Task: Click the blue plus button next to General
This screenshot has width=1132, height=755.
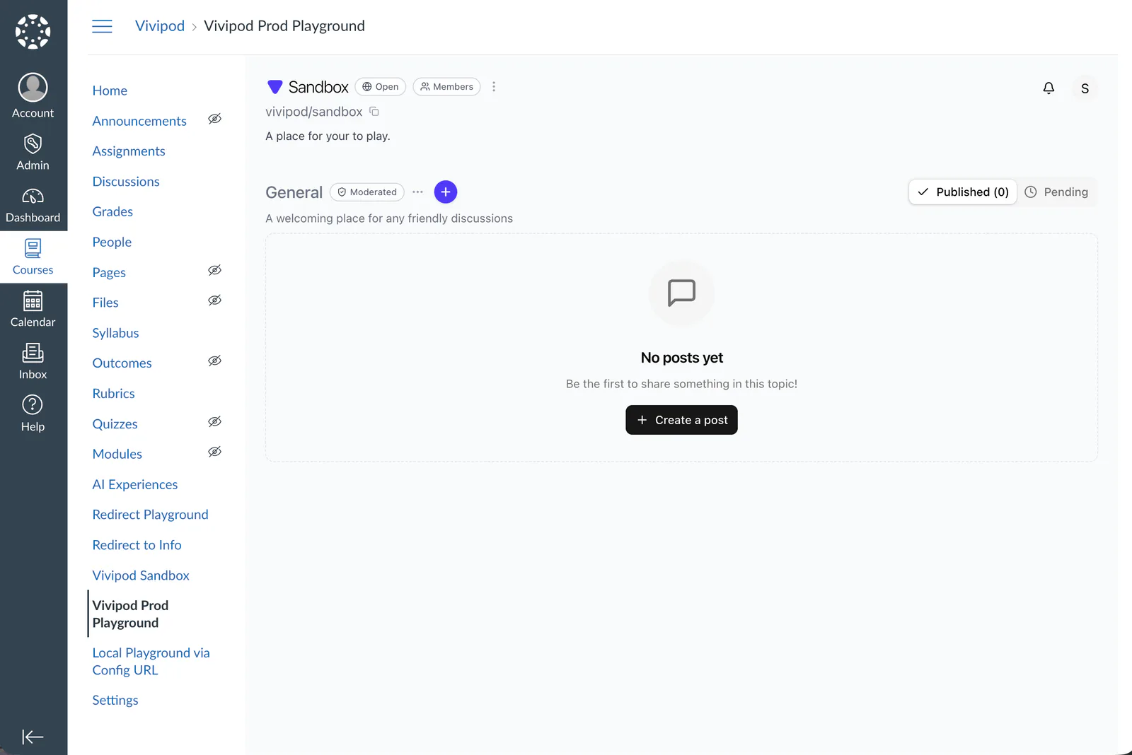Action: pos(446,192)
